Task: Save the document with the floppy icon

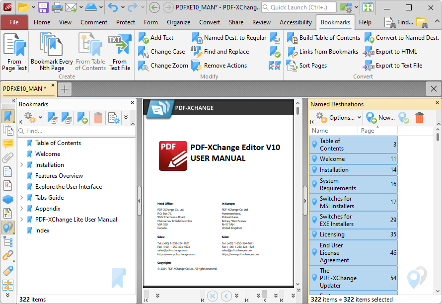Action: click(43, 7)
